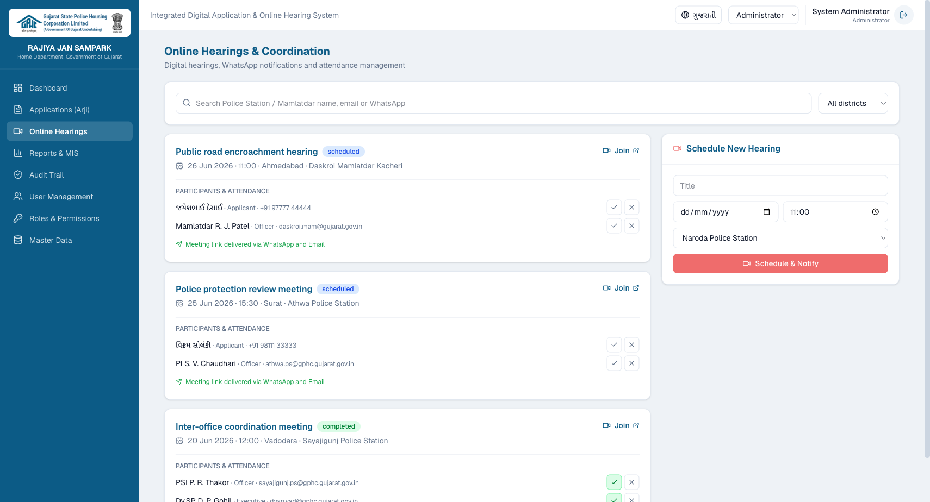Mark Mamlatdar R. J. Patel as present
The image size is (930, 502).
[614, 226]
